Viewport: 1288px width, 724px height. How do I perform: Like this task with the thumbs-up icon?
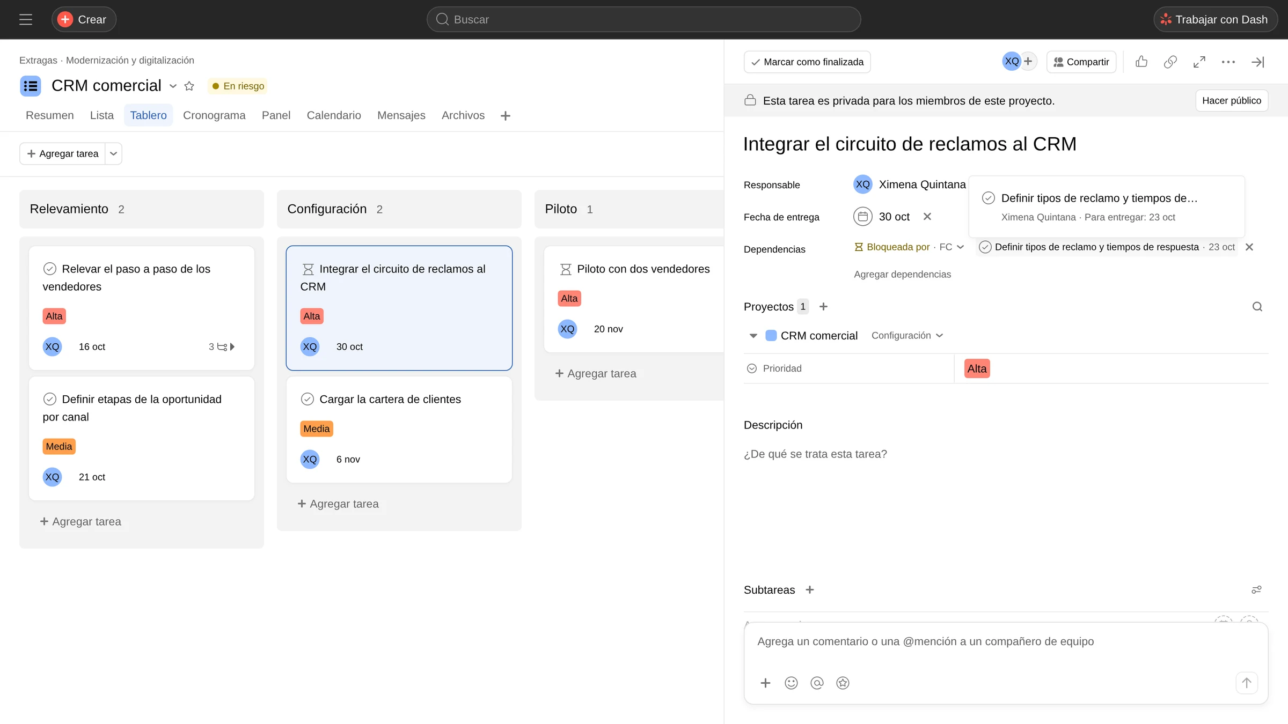tap(1141, 62)
